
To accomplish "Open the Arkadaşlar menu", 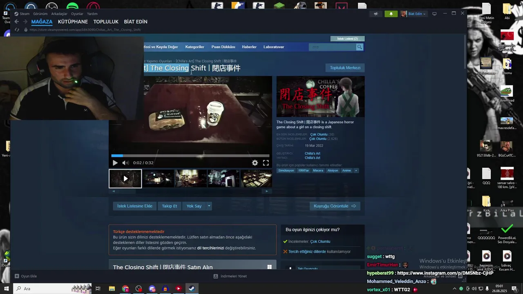I will [x=59, y=14].
